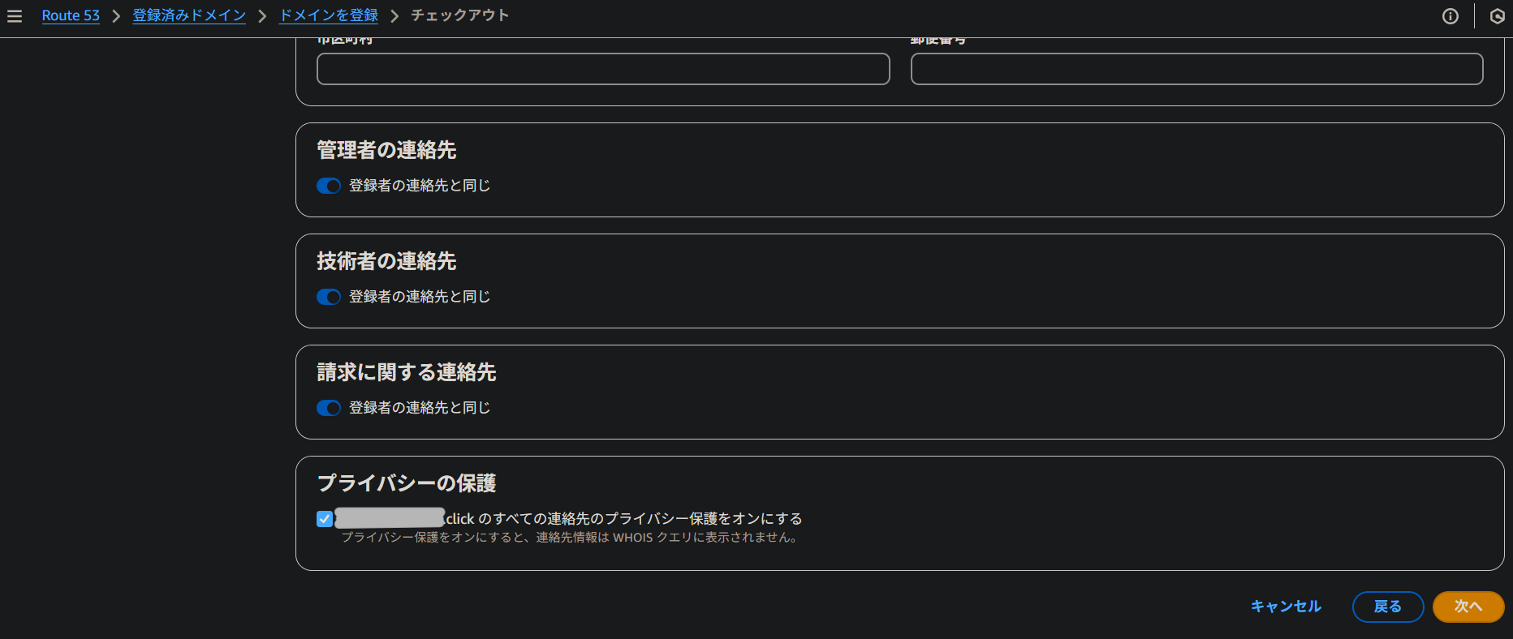
Task: Click the hexagon settings icon at top right
Action: tap(1498, 16)
